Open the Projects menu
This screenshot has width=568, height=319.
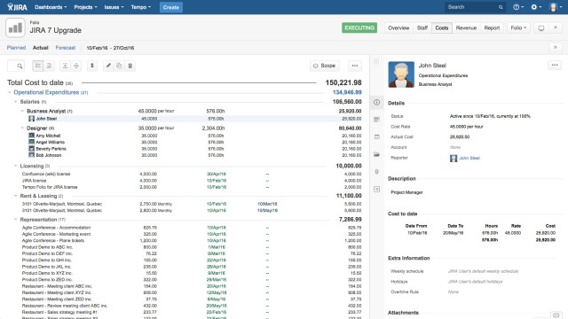tap(85, 7)
